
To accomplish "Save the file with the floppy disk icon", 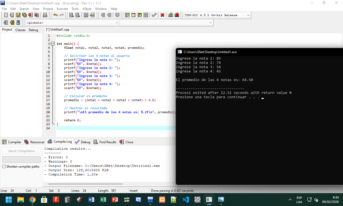I will tap(18, 15).
